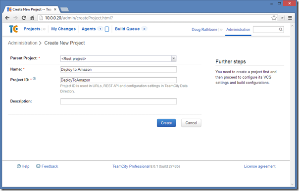The image size is (299, 191).
Task: Open the Projects menu
Action: click(x=32, y=29)
